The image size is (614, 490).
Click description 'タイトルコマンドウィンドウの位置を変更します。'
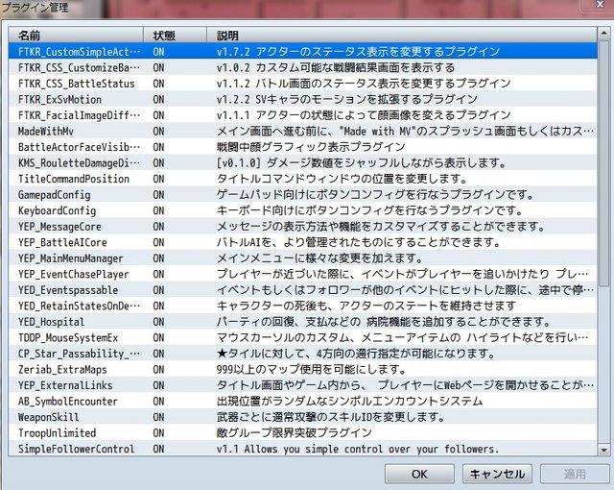pos(342,179)
